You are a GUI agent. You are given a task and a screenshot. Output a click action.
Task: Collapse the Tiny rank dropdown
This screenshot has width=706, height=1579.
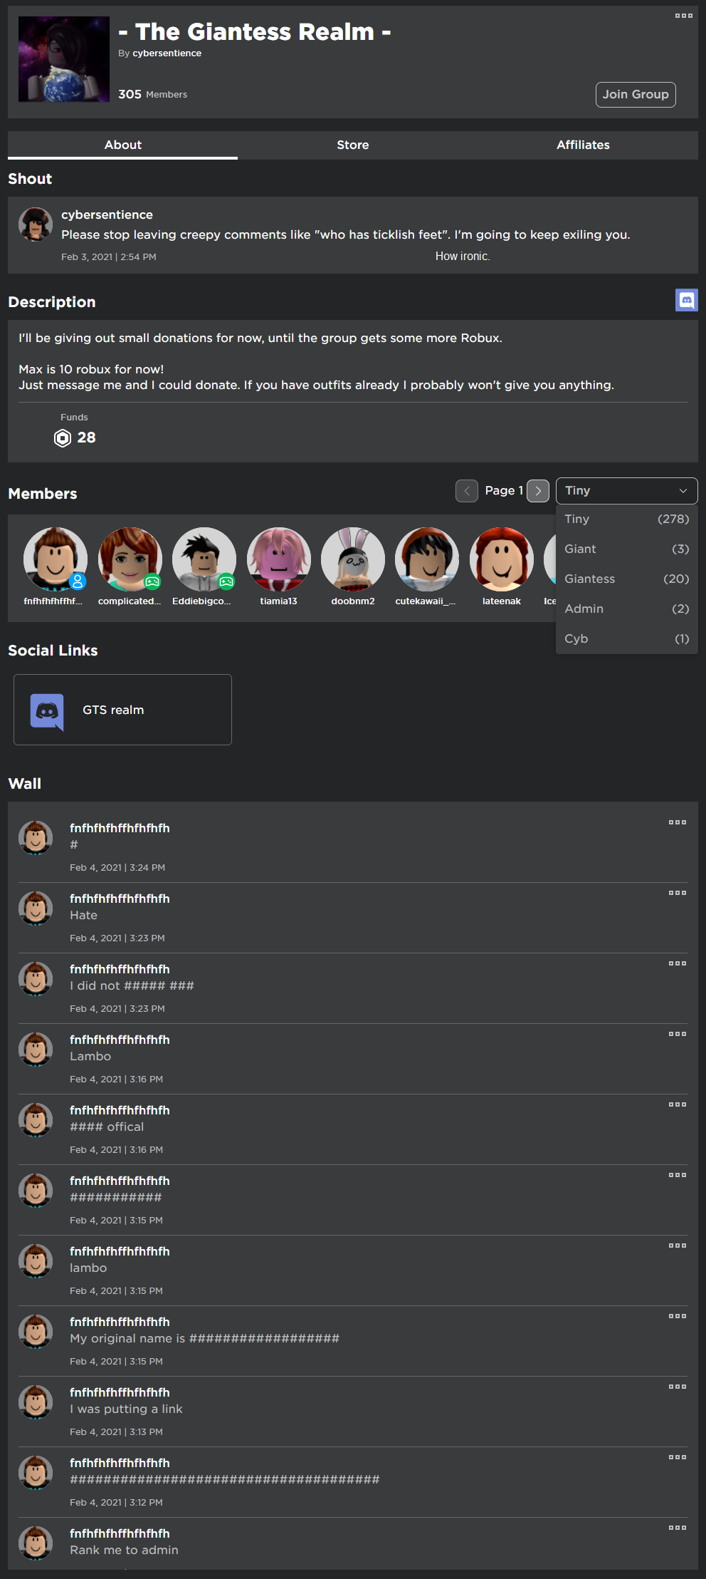pyautogui.click(x=626, y=491)
